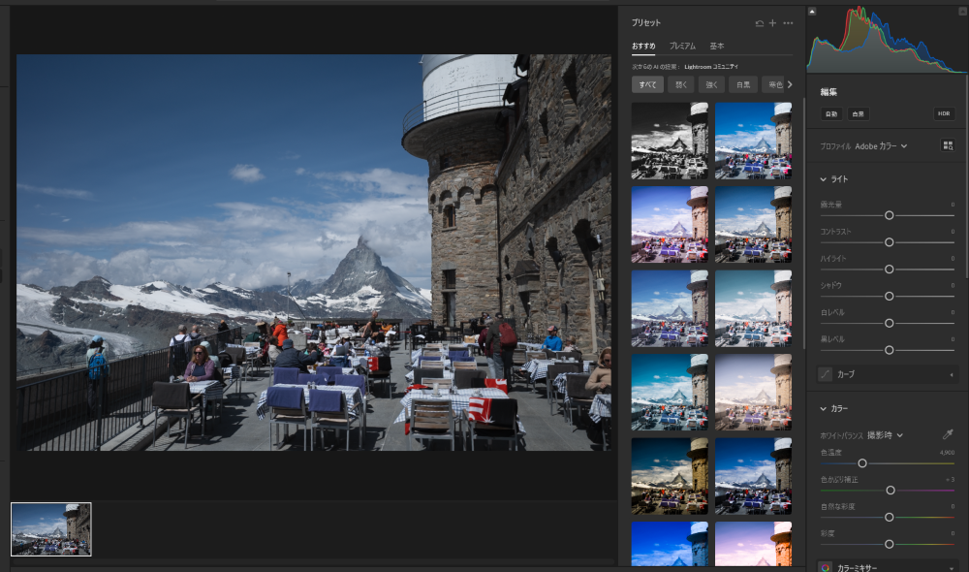Image resolution: width=969 pixels, height=572 pixels.
Task: Click the histogram top-left clipping arrow
Action: click(812, 12)
